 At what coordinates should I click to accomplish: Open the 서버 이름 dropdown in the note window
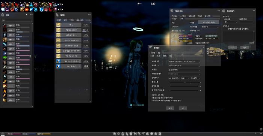click(x=231, y=22)
